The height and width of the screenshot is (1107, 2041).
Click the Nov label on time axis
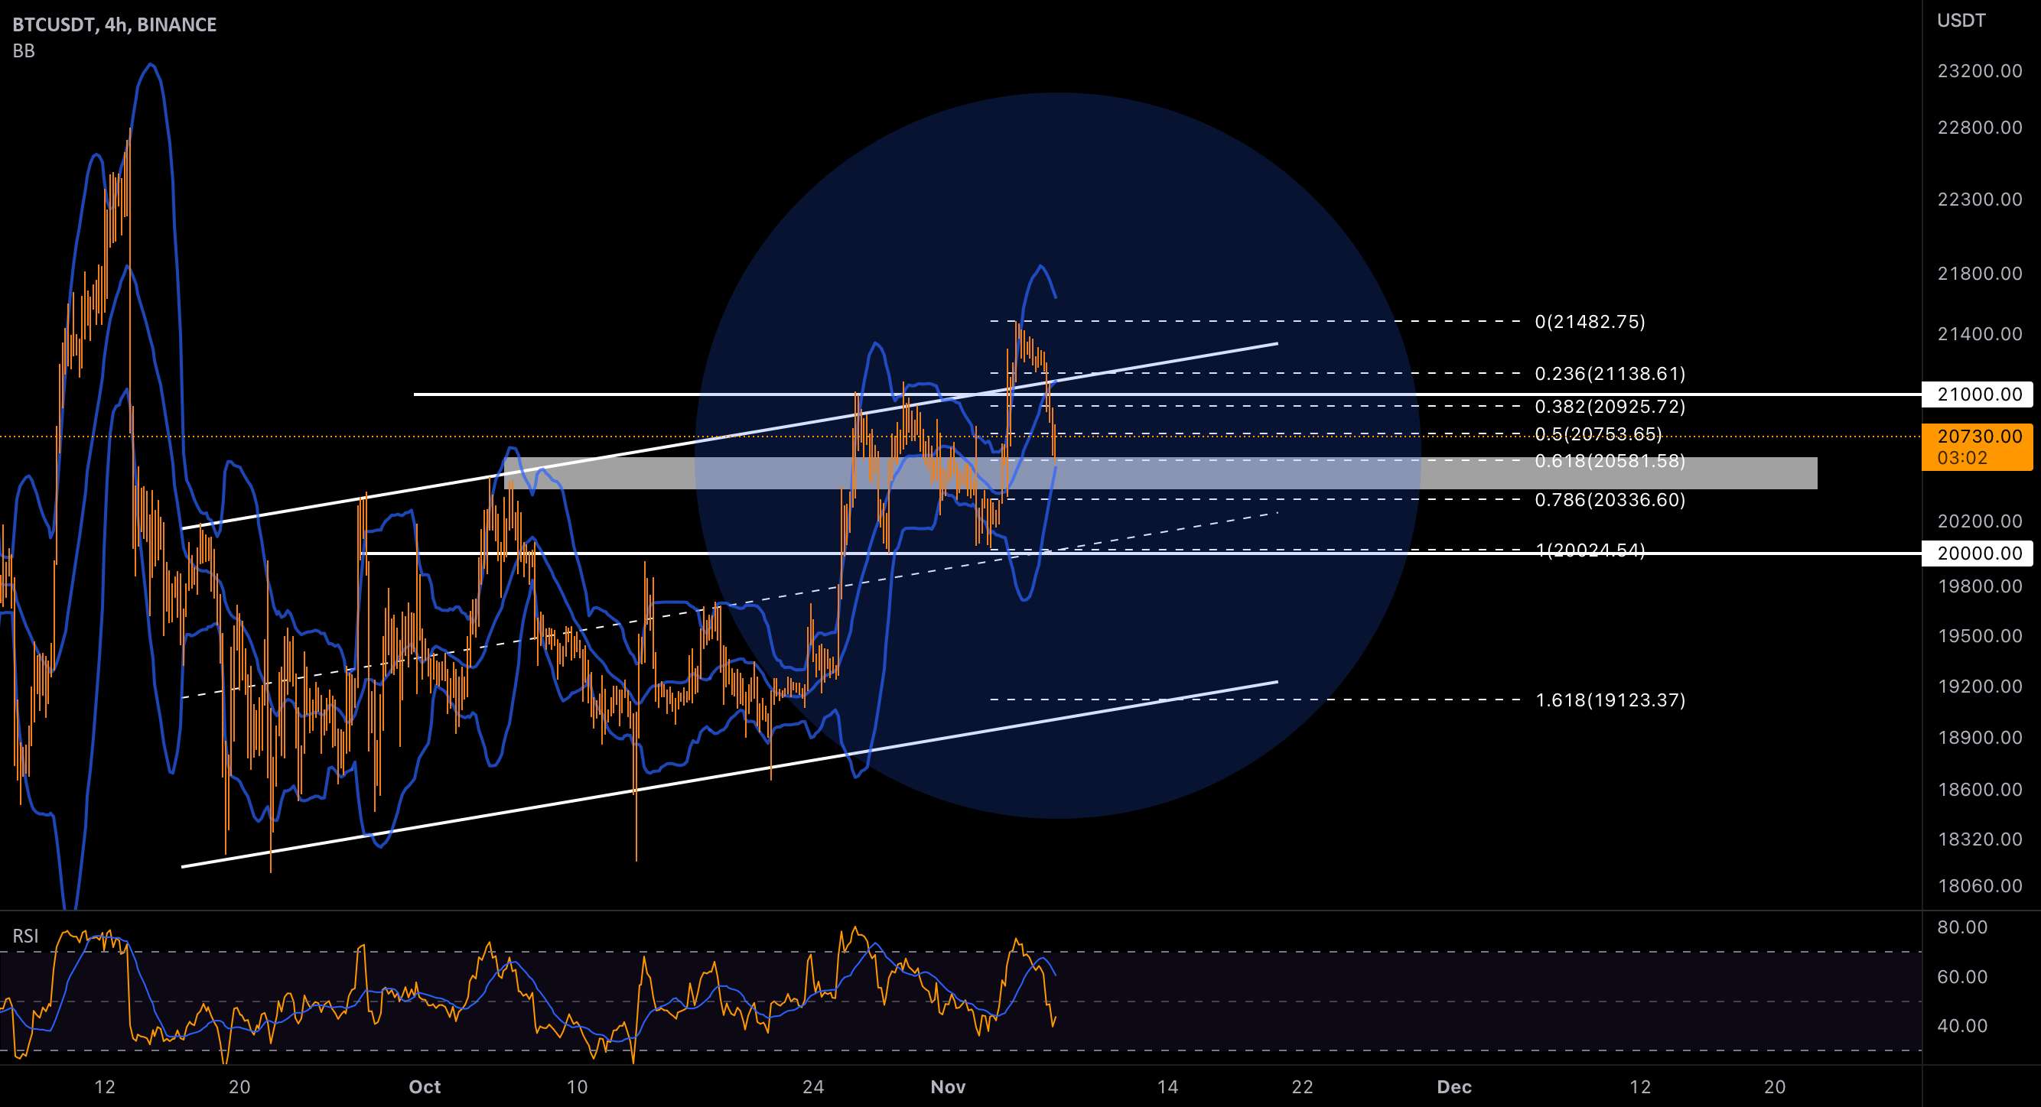[949, 1086]
